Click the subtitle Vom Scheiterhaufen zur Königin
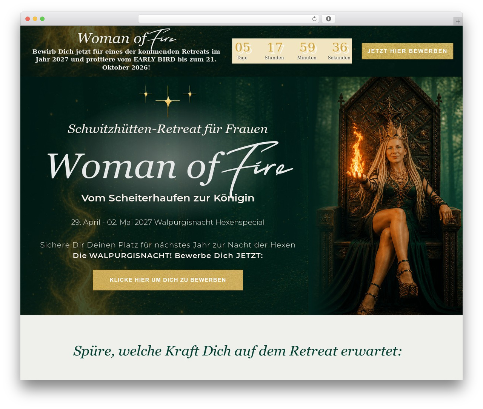This screenshot has height=409, width=483. click(168, 198)
